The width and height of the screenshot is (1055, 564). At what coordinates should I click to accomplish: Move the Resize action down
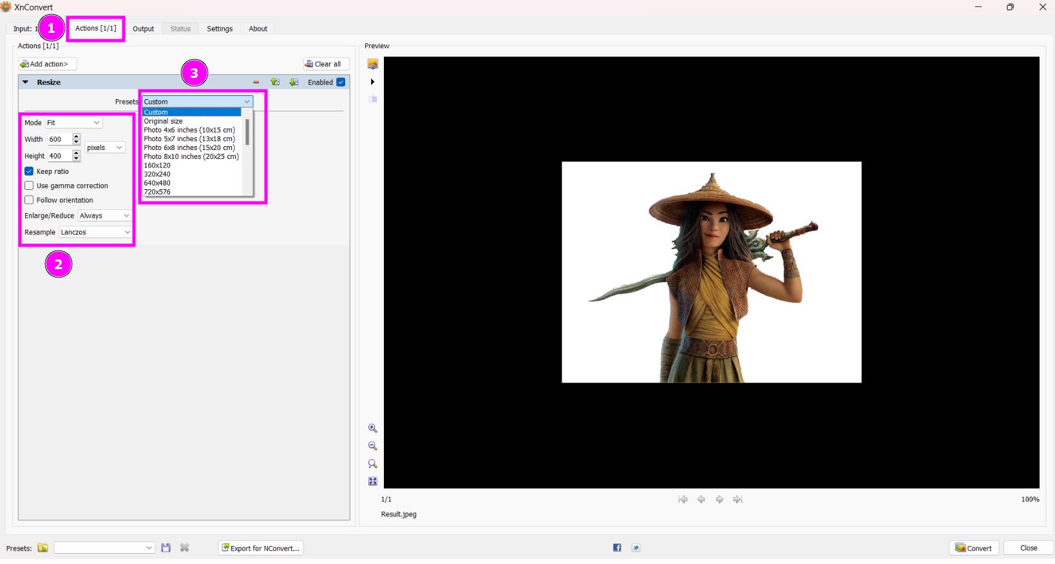pos(294,82)
